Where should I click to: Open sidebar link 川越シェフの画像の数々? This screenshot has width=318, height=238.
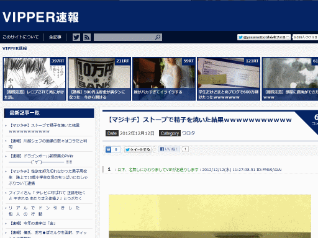pyautogui.click(x=48, y=144)
